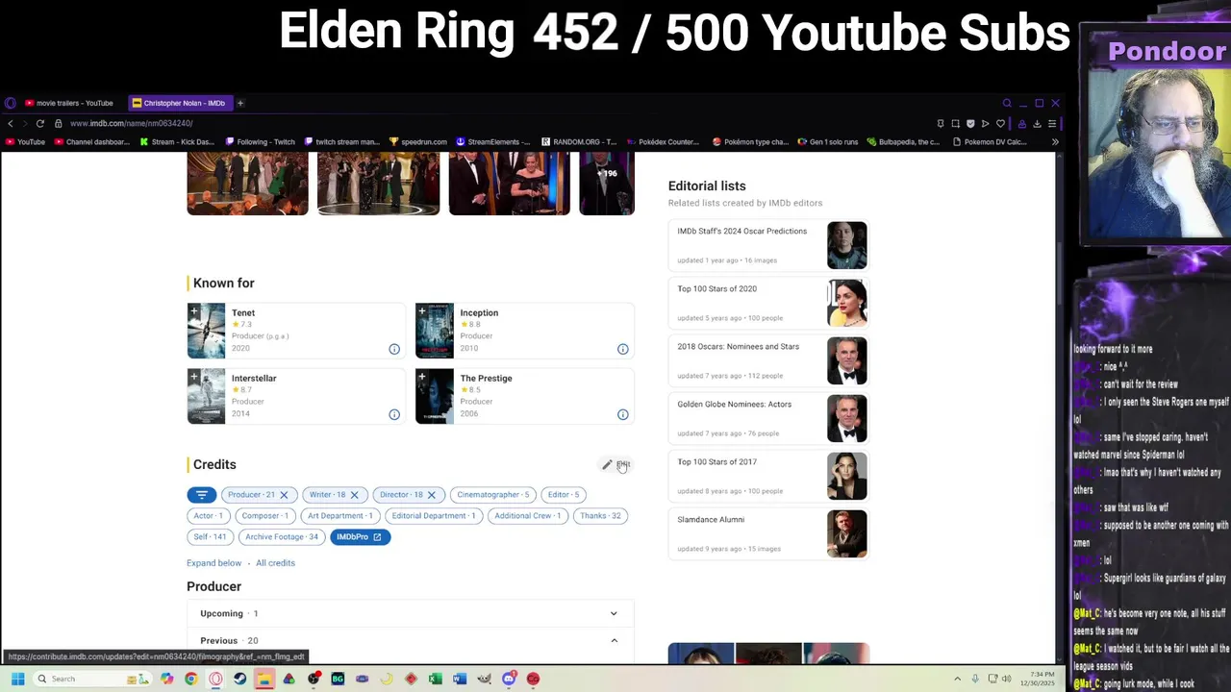The width and height of the screenshot is (1231, 692).
Task: Add The Prestige to watchlist plus icon
Action: [421, 376]
